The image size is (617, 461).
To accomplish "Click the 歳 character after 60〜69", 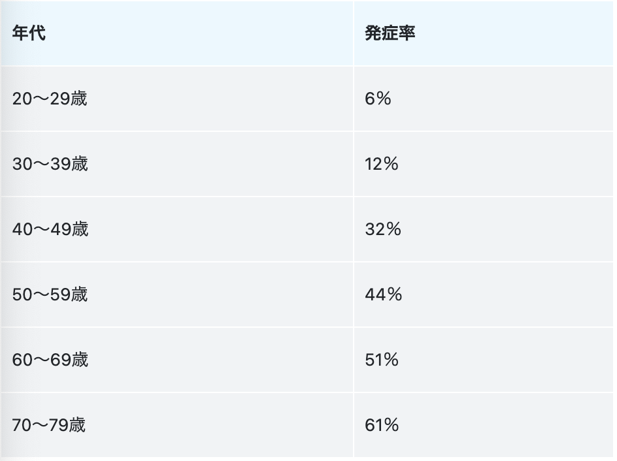I will point(80,360).
